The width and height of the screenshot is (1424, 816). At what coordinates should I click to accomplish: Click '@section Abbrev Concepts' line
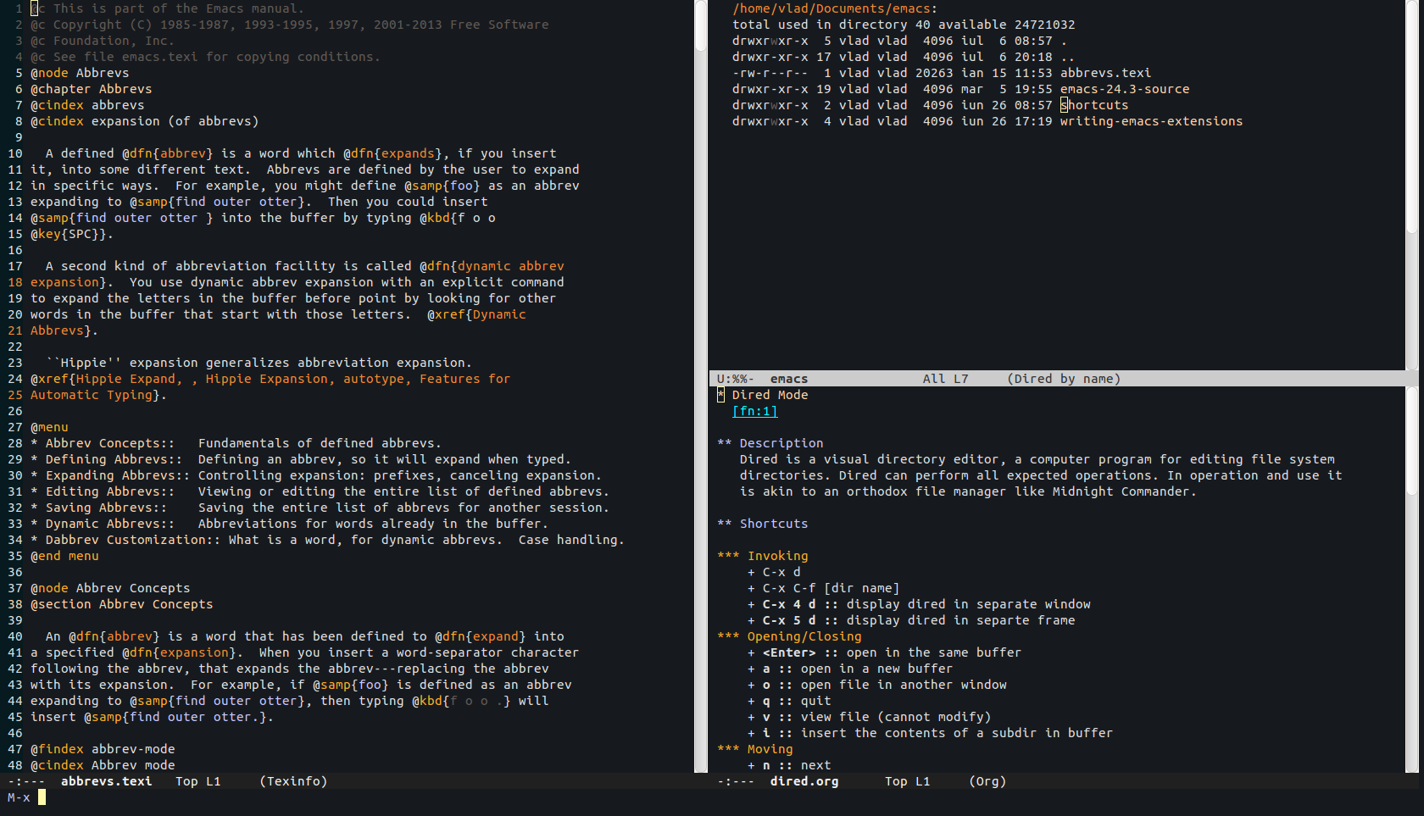(x=122, y=604)
